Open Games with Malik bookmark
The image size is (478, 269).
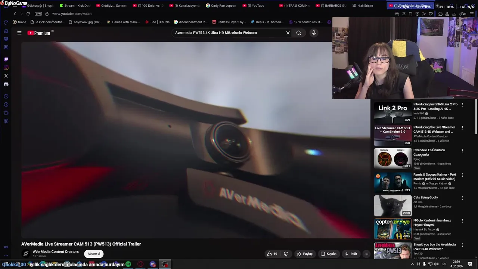pos(123,22)
